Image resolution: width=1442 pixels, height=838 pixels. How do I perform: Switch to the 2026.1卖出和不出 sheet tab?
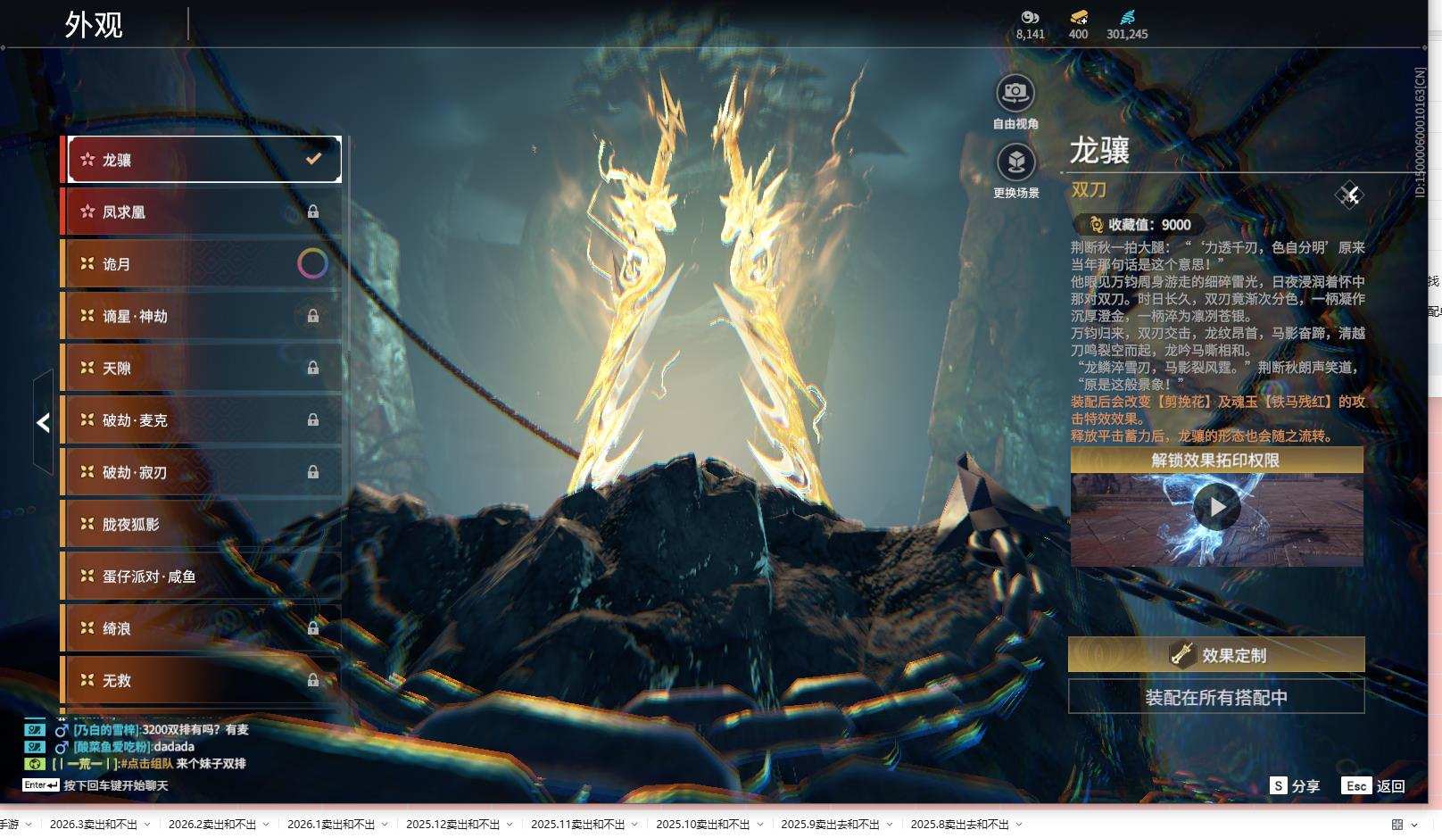(330, 825)
